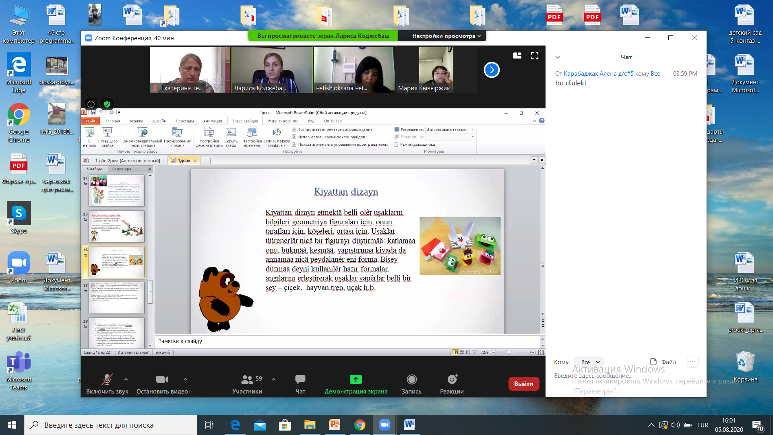This screenshot has height=435, width=773.
Task: Expand Настройки просмотра view options dropdown
Action: click(446, 36)
